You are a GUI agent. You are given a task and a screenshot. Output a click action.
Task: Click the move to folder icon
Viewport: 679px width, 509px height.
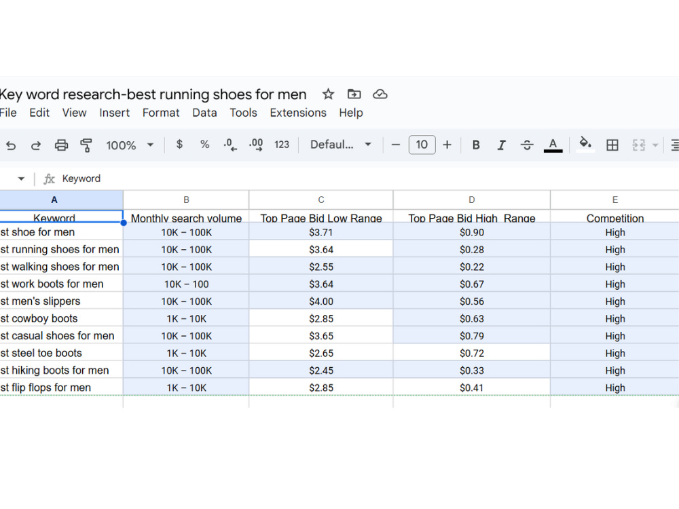(354, 94)
